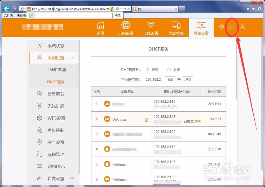This screenshot has height=187, width=265.
Task: Click the edit pencil on the Unknown device
Action: (x=146, y=120)
